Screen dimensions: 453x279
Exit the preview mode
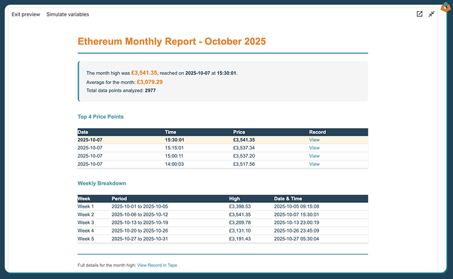coord(25,14)
